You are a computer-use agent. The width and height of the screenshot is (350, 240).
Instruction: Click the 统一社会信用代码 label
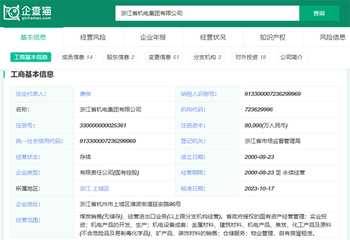tap(39, 141)
